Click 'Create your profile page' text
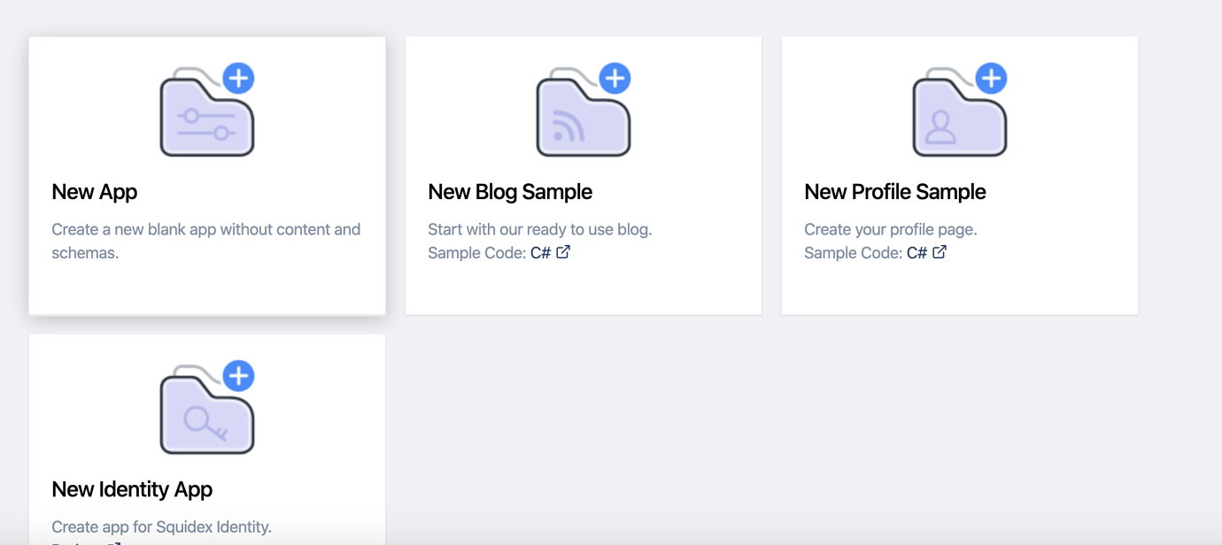This screenshot has height=545, width=1222. coord(890,229)
